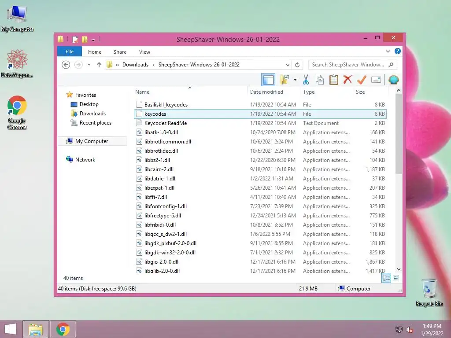Open the File ribbon tab
Image resolution: width=451 pixels, height=338 pixels.
click(70, 52)
